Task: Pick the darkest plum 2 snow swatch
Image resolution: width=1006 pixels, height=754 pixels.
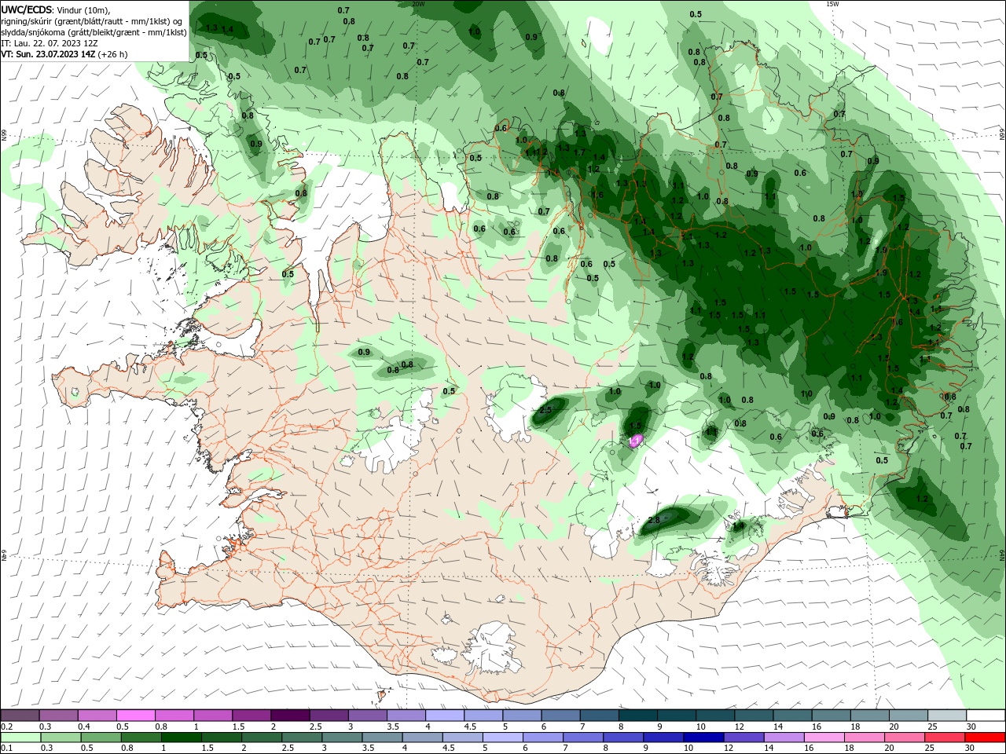Action: coord(290,715)
